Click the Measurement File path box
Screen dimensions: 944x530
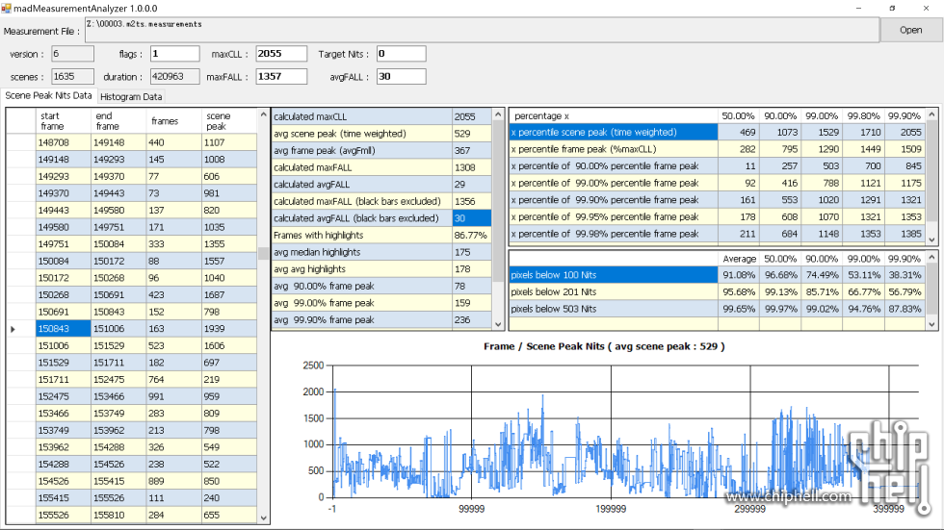coord(482,30)
